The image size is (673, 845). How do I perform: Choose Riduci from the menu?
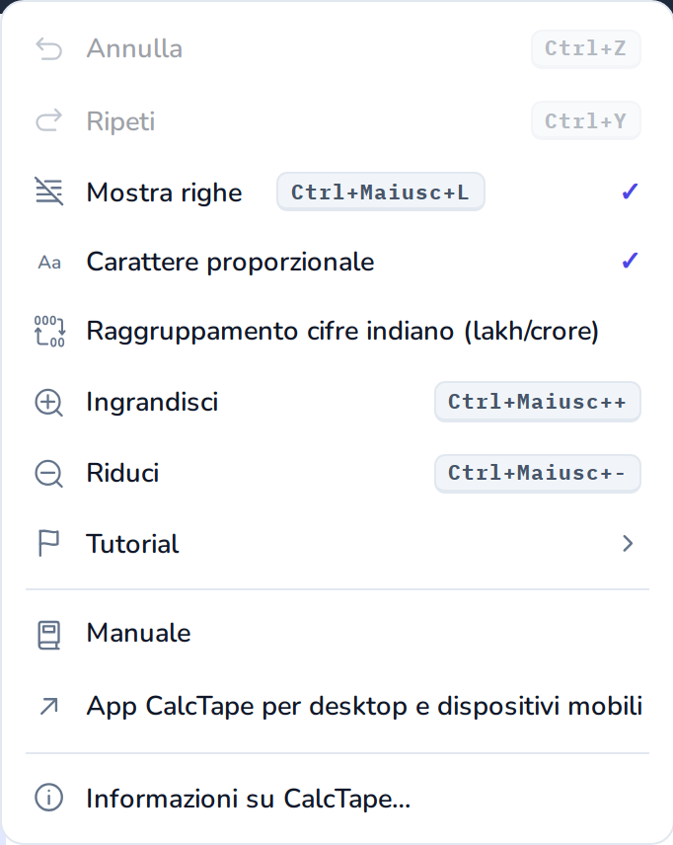(336, 473)
